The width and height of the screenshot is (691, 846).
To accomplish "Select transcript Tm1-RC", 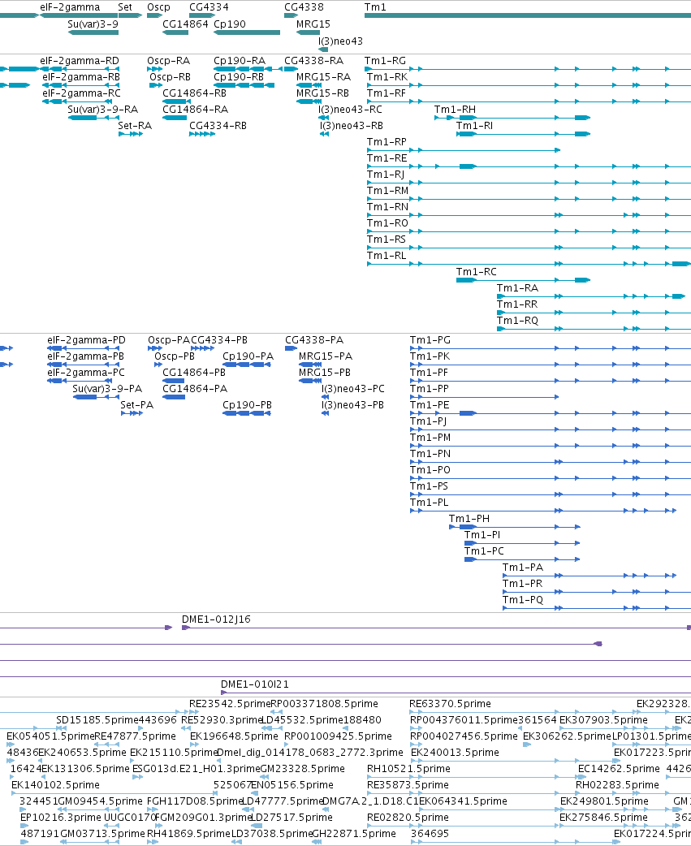I will pos(477,271).
